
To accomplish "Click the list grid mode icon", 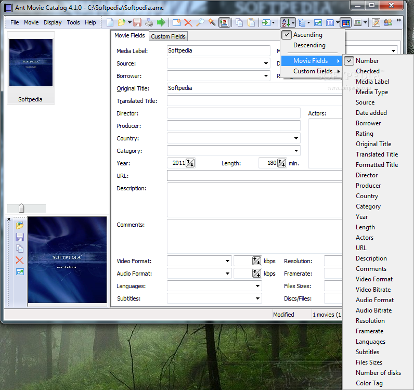I will pos(330,23).
